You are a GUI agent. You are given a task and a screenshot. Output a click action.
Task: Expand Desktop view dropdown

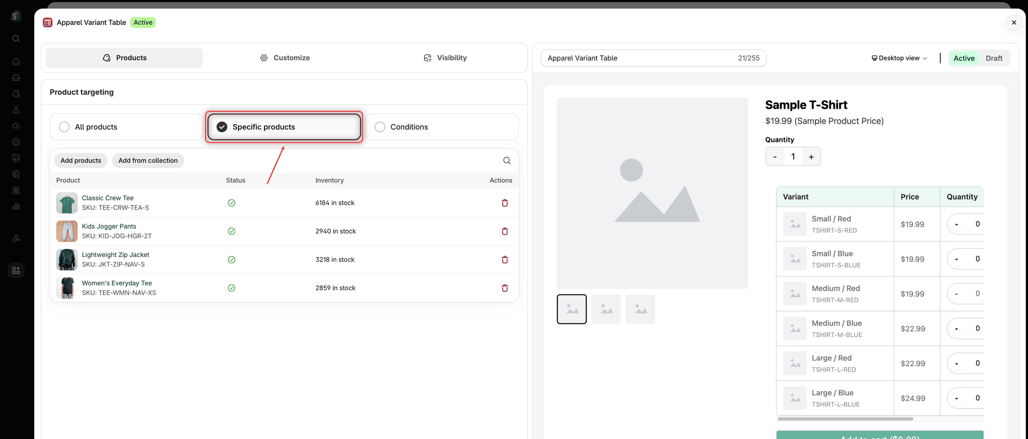899,58
